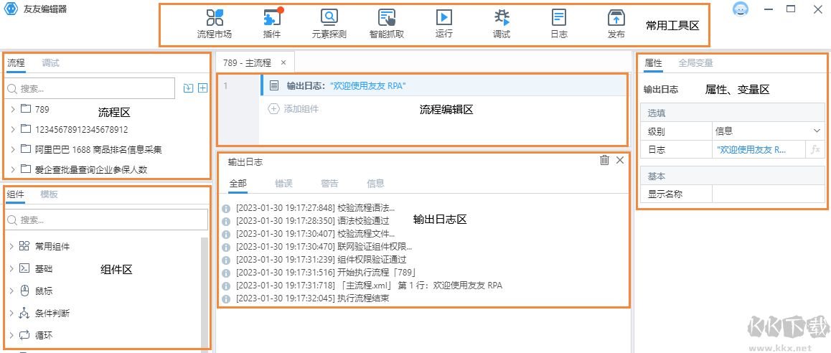Select log line 联网验证组件权限...
The image size is (831, 353).
tap(324, 247)
